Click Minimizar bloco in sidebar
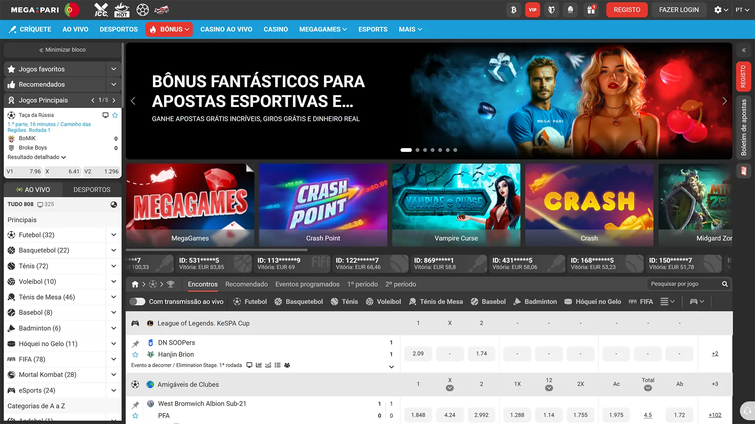Viewport: 755px width, 424px height. [63, 50]
